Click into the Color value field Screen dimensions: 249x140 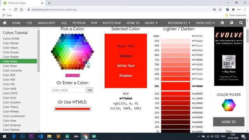pyautogui.click(x=69, y=90)
